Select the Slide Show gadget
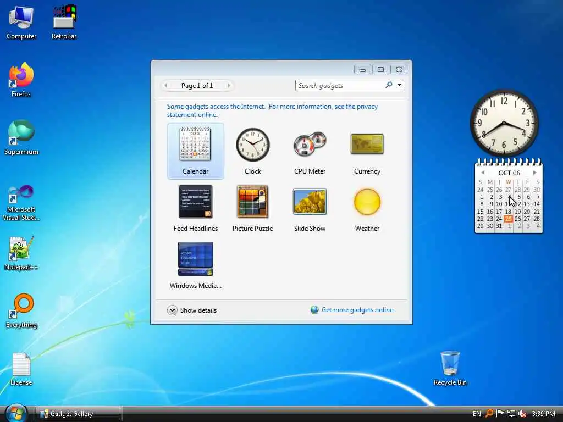563x422 pixels. coord(310,202)
